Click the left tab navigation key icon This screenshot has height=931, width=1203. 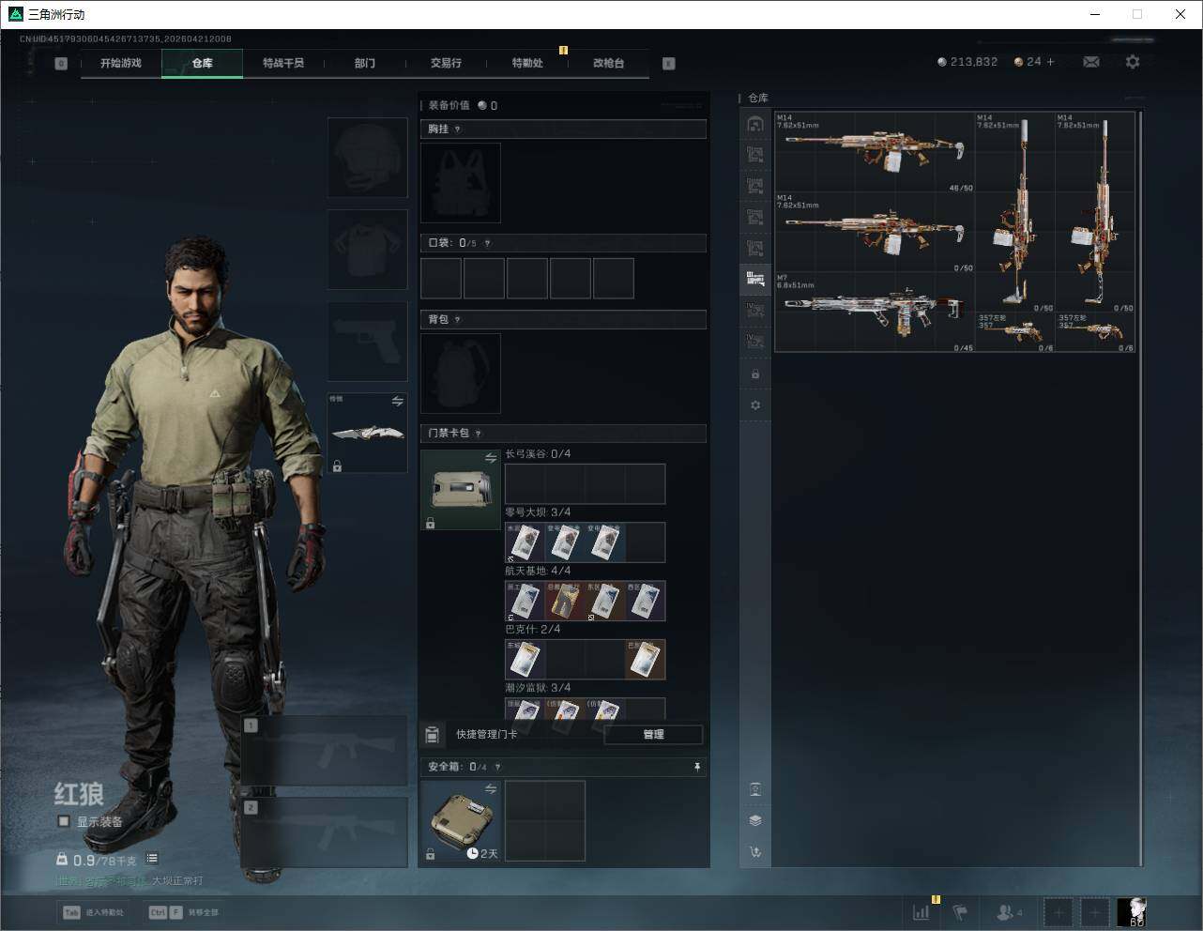pos(61,64)
